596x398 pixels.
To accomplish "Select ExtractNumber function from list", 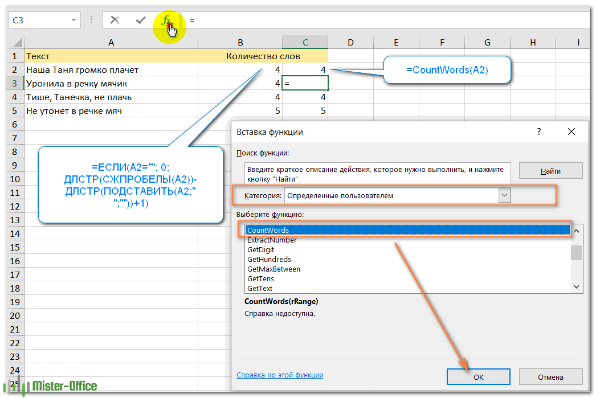I will 272,240.
